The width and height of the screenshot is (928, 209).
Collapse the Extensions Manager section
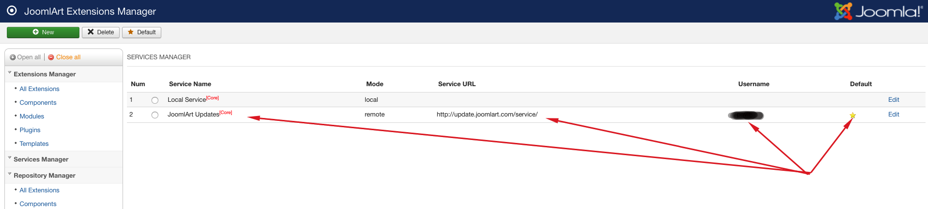pos(45,74)
